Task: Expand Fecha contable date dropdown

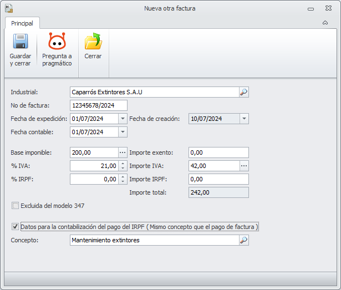Action: pyautogui.click(x=123, y=132)
